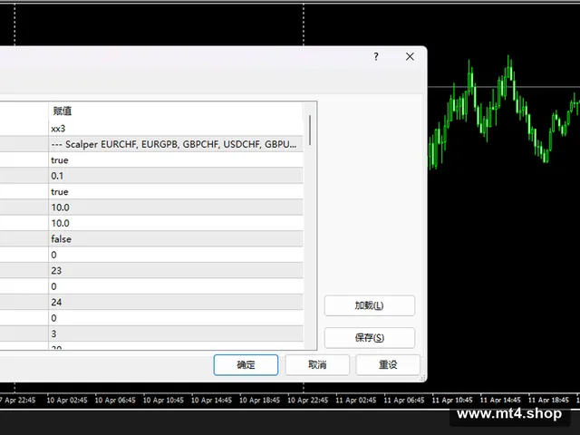
Task: Select the 0 value above the 23 row
Action: (176, 255)
